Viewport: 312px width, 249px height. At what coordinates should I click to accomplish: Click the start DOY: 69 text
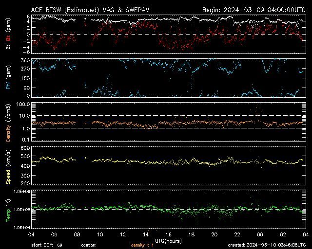[x=47, y=245]
